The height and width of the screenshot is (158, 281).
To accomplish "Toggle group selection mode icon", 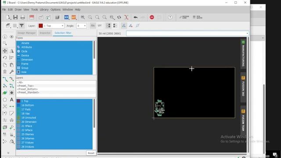I will [x=108, y=25].
